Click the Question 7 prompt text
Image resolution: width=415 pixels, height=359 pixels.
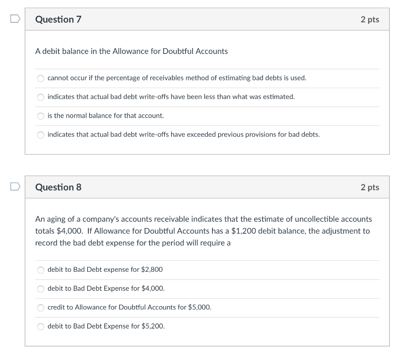132,51
